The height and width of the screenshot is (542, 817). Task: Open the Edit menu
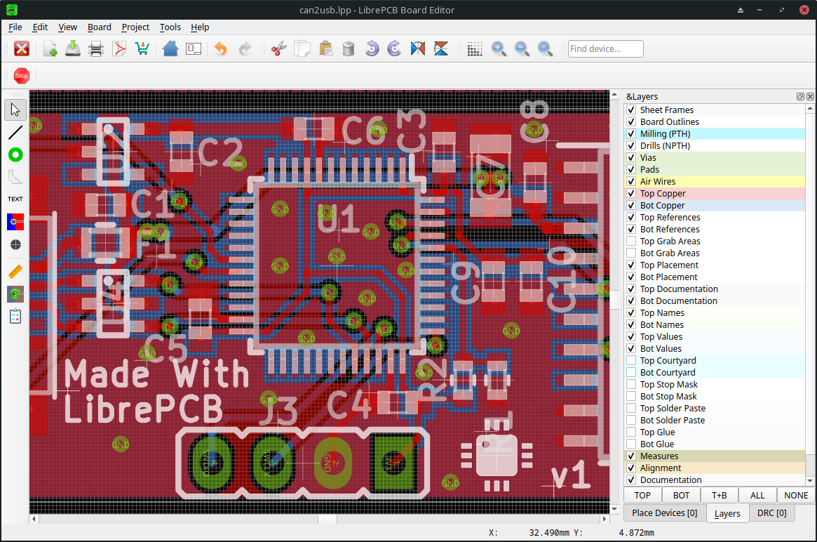tap(40, 27)
